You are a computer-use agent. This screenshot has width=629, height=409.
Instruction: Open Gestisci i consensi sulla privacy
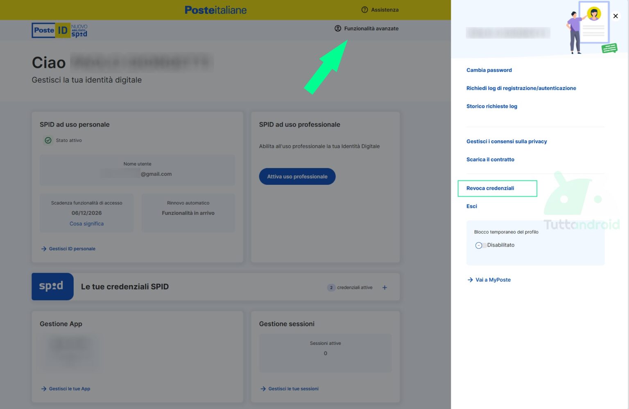click(x=507, y=142)
